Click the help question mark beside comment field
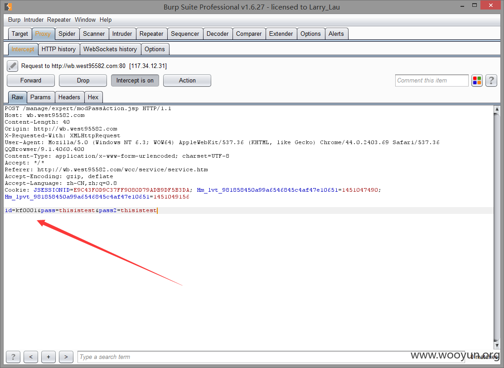 (x=491, y=80)
